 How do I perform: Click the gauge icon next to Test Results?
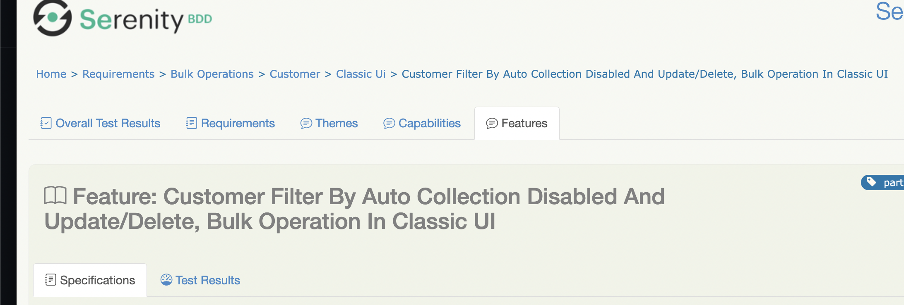click(166, 280)
